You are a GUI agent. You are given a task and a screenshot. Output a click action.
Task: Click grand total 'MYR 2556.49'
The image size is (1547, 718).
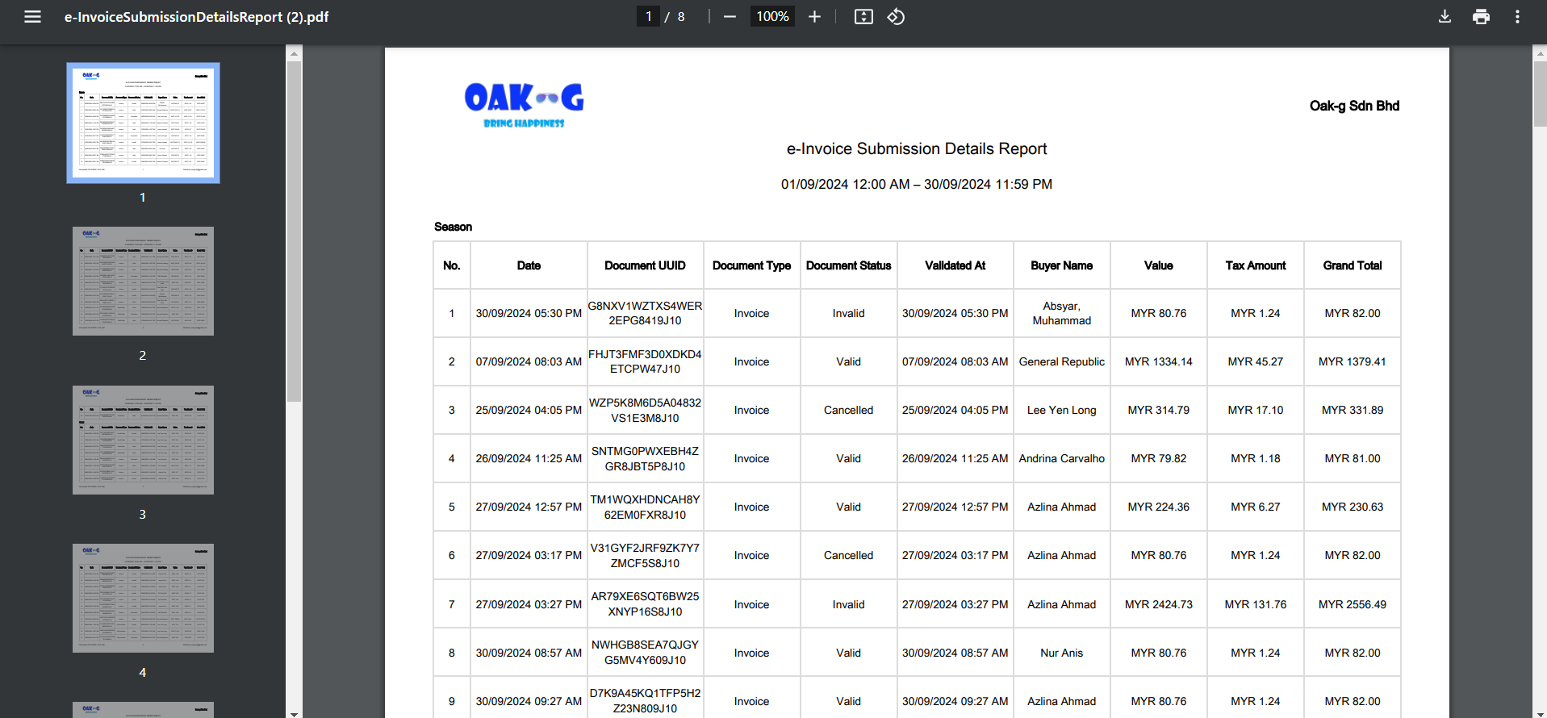point(1353,604)
